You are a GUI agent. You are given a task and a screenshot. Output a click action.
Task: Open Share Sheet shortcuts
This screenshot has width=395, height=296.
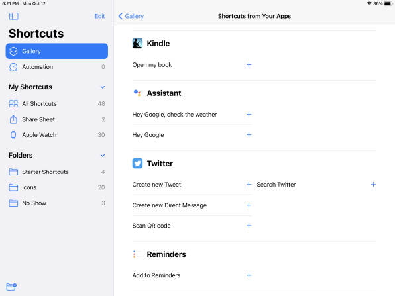(x=57, y=119)
